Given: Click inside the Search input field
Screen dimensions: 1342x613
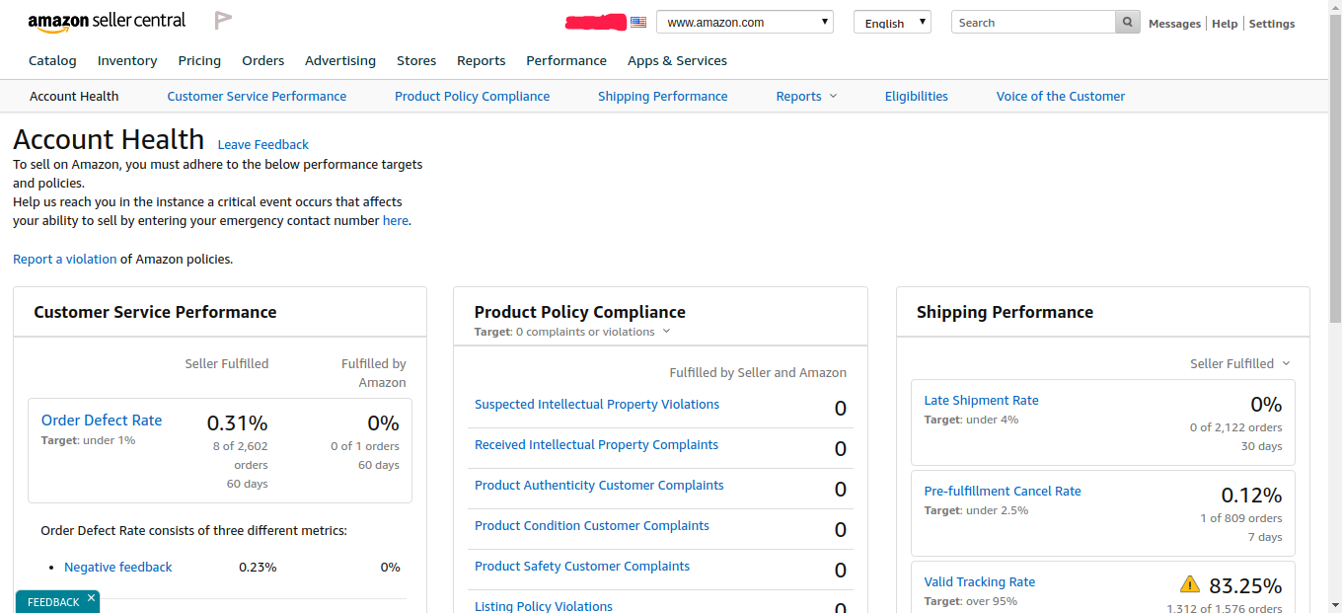Looking at the screenshot, I should click(1032, 22).
